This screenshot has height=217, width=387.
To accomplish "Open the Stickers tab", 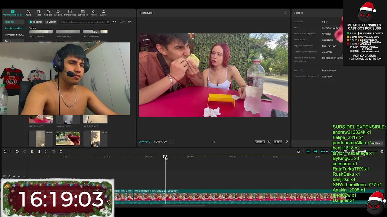I will coord(48,13).
